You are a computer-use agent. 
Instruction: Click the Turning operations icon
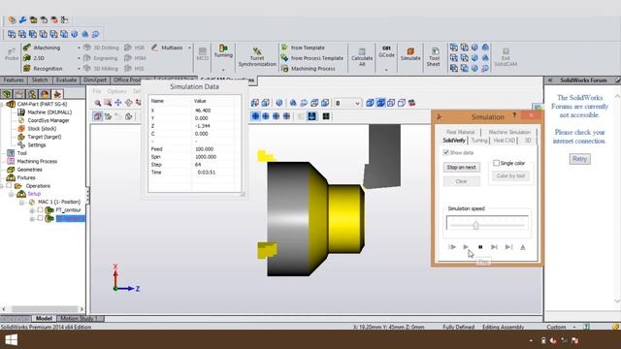click(x=223, y=51)
